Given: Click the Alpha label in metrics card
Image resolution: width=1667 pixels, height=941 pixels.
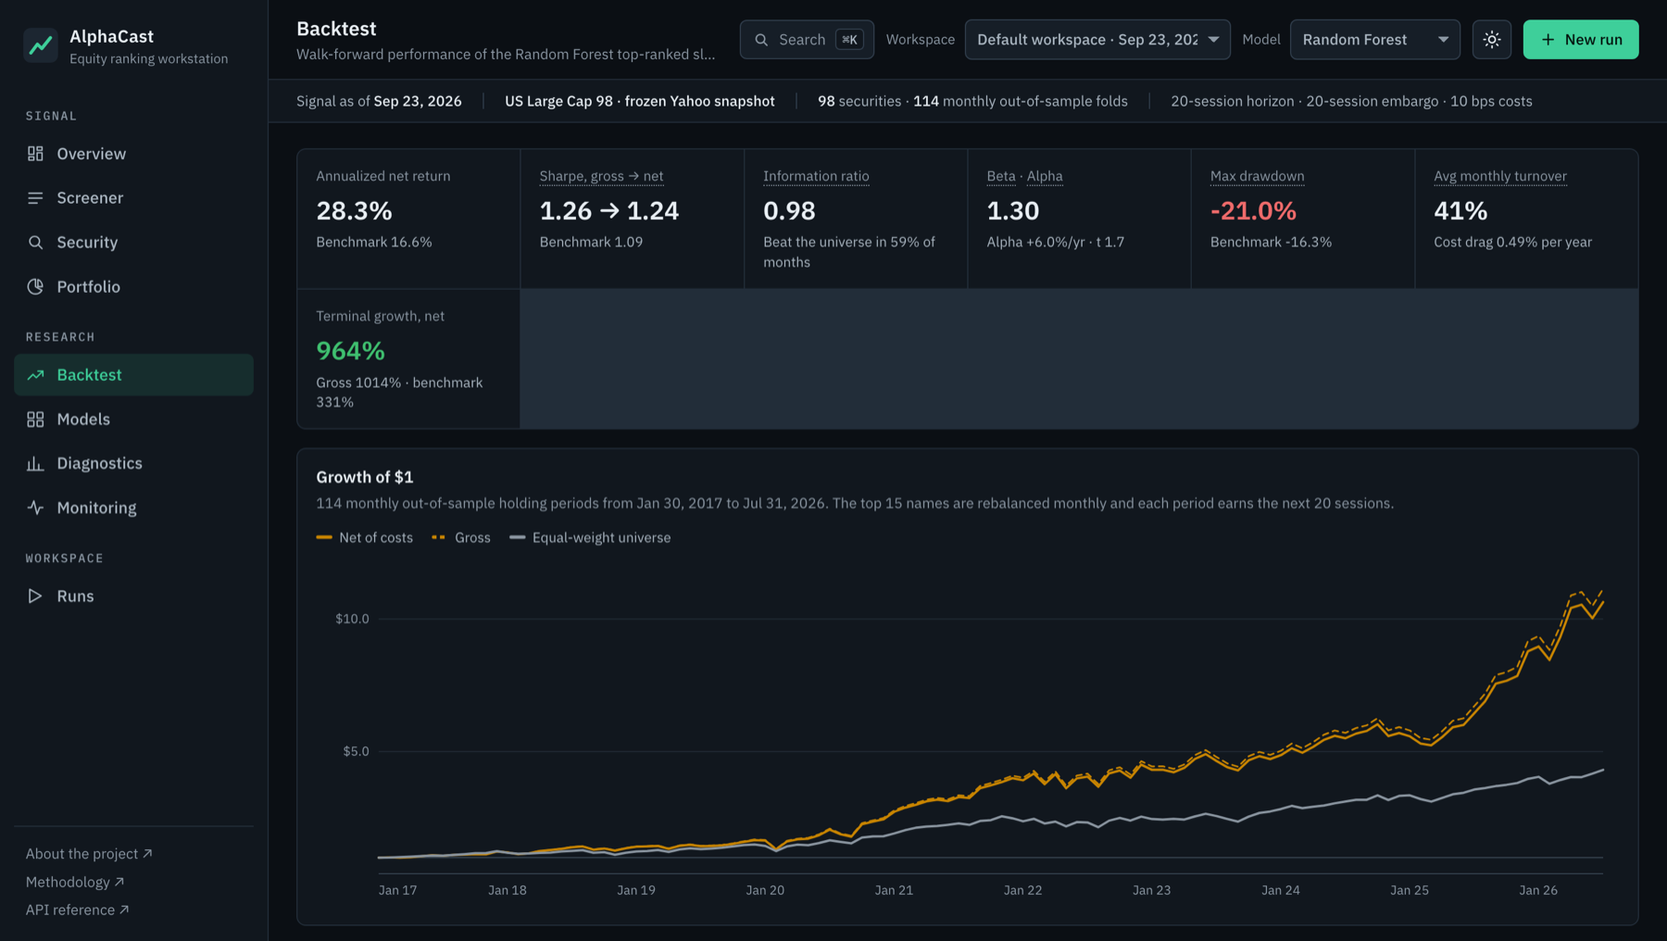Looking at the screenshot, I should (1045, 176).
